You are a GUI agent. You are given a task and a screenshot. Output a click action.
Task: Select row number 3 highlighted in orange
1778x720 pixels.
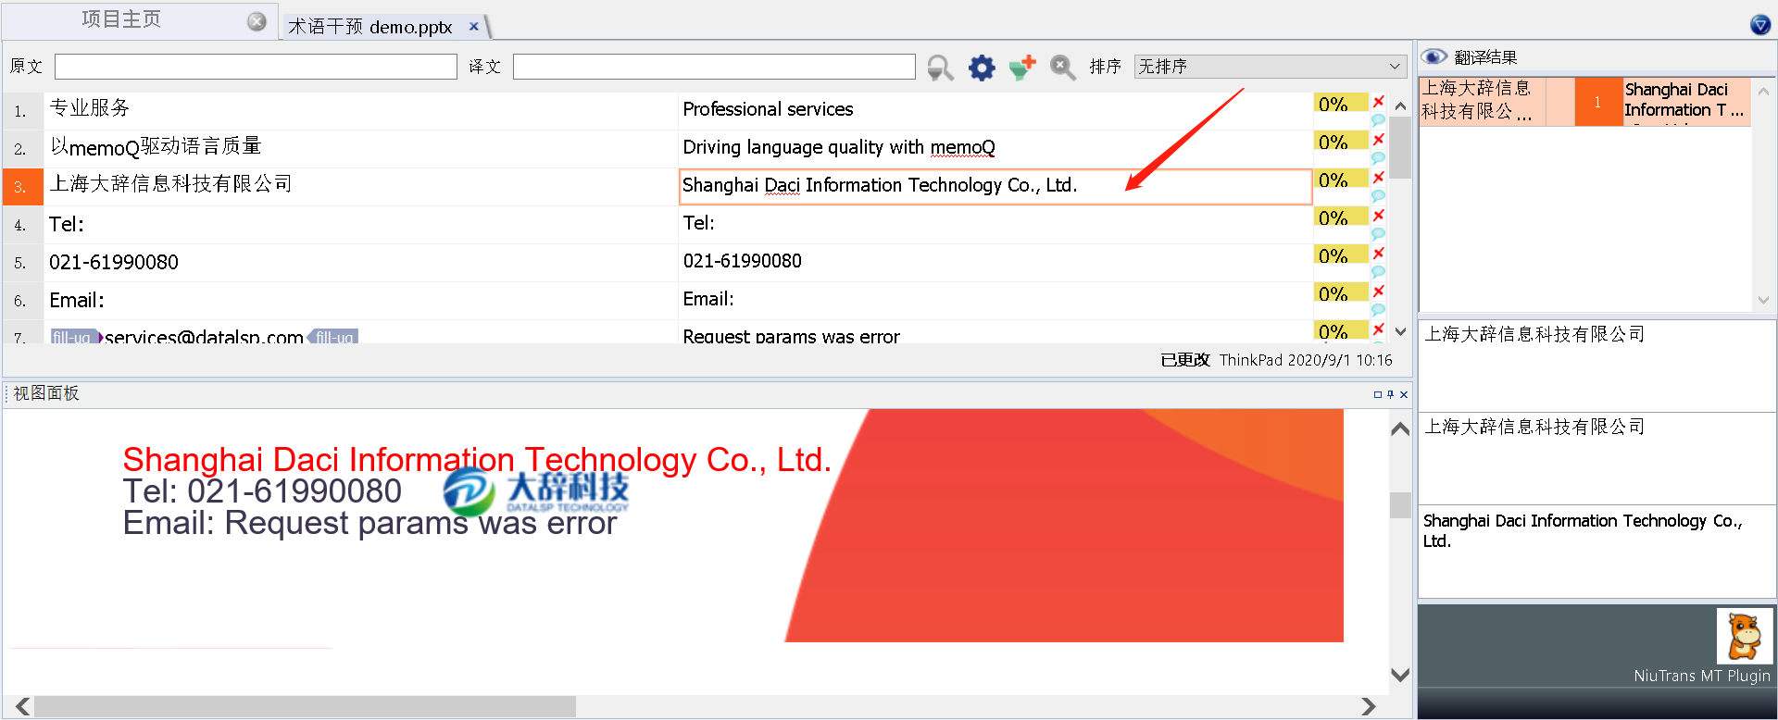(x=23, y=187)
